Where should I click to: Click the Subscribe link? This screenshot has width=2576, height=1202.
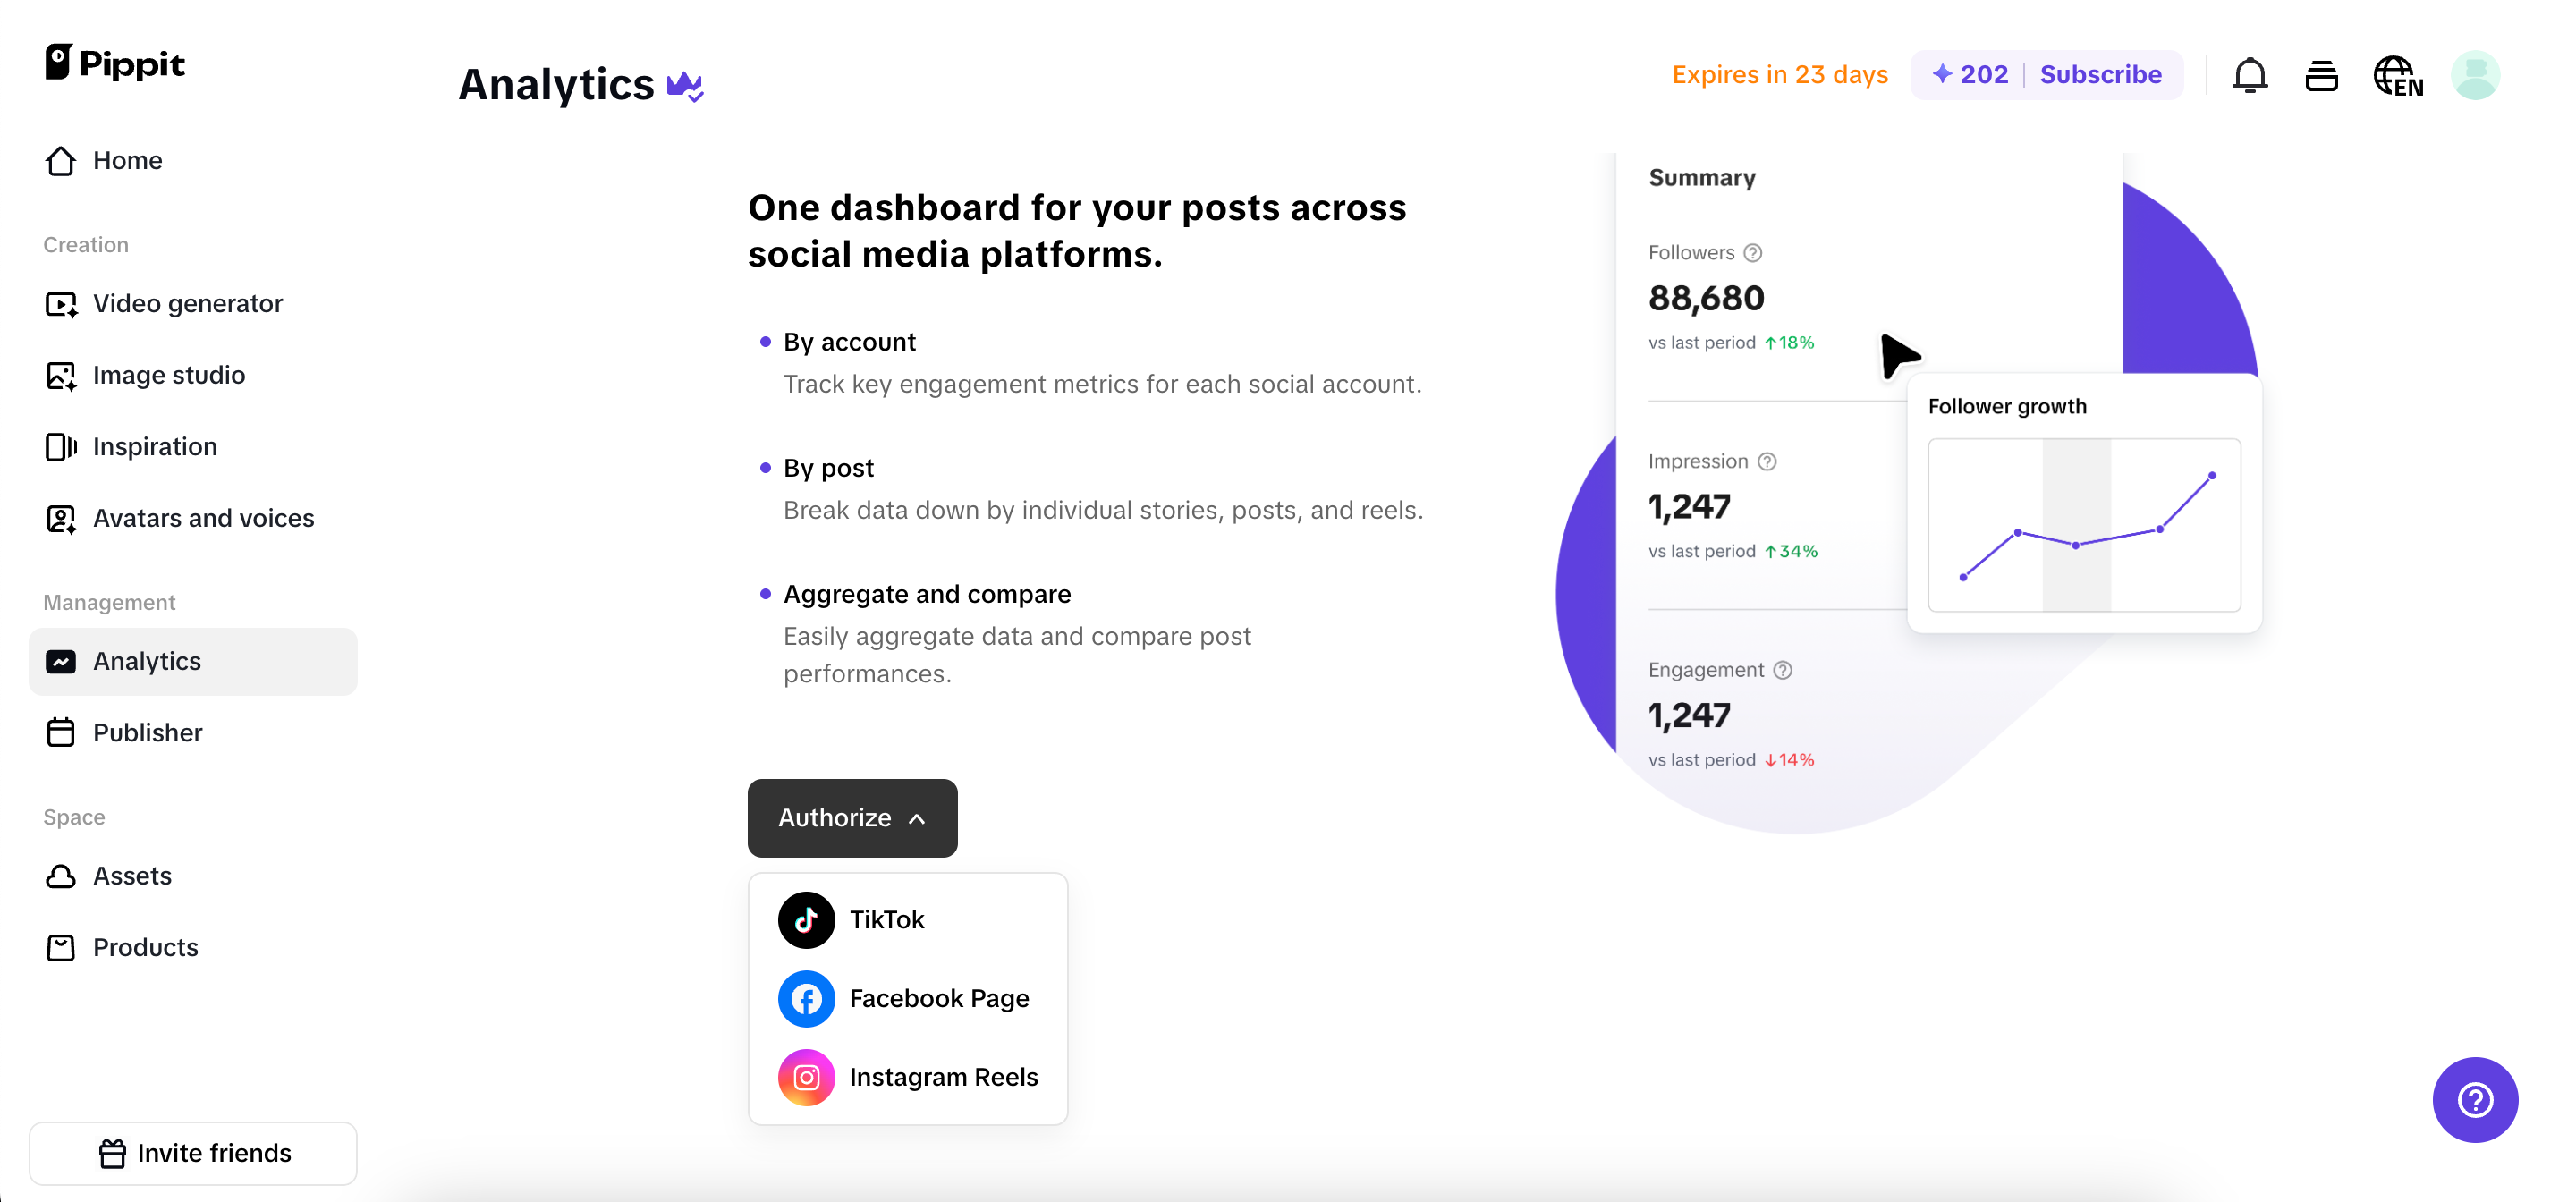pyautogui.click(x=2100, y=75)
